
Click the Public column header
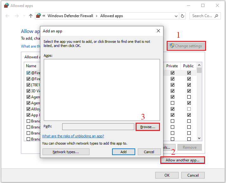pos(188,66)
